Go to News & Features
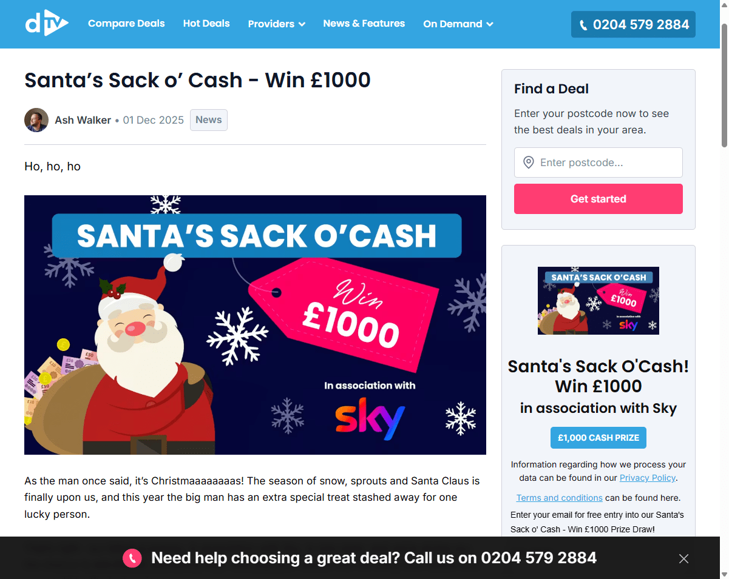Image resolution: width=729 pixels, height=579 pixels. click(x=364, y=24)
